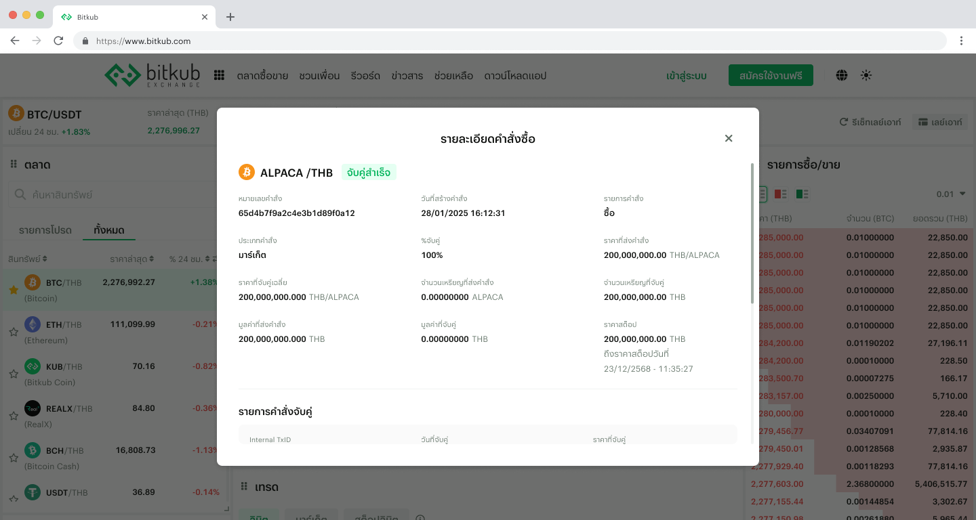Viewport: 976px width, 520px height.
Task: Click the เลย์เอาท์ layout button
Action: [x=940, y=122]
